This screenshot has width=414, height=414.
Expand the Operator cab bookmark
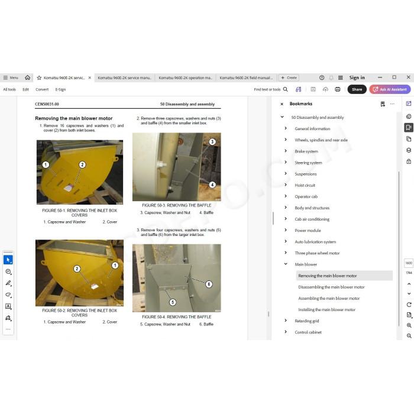(286, 196)
